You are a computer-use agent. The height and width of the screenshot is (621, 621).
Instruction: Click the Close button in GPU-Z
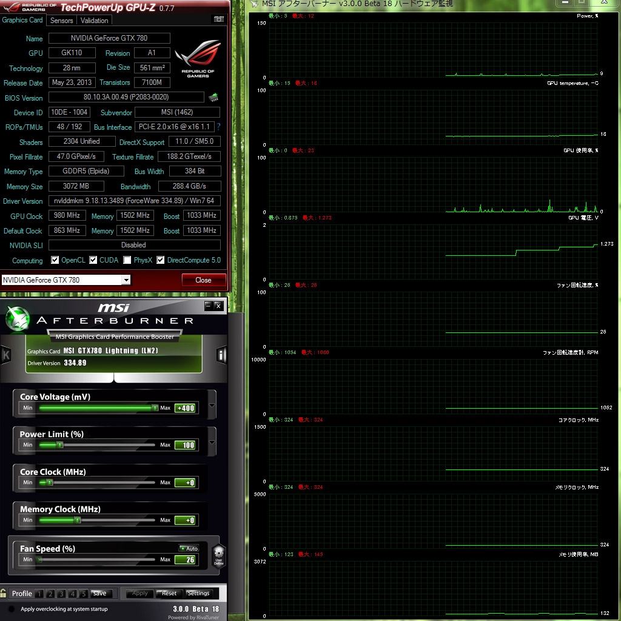204,280
